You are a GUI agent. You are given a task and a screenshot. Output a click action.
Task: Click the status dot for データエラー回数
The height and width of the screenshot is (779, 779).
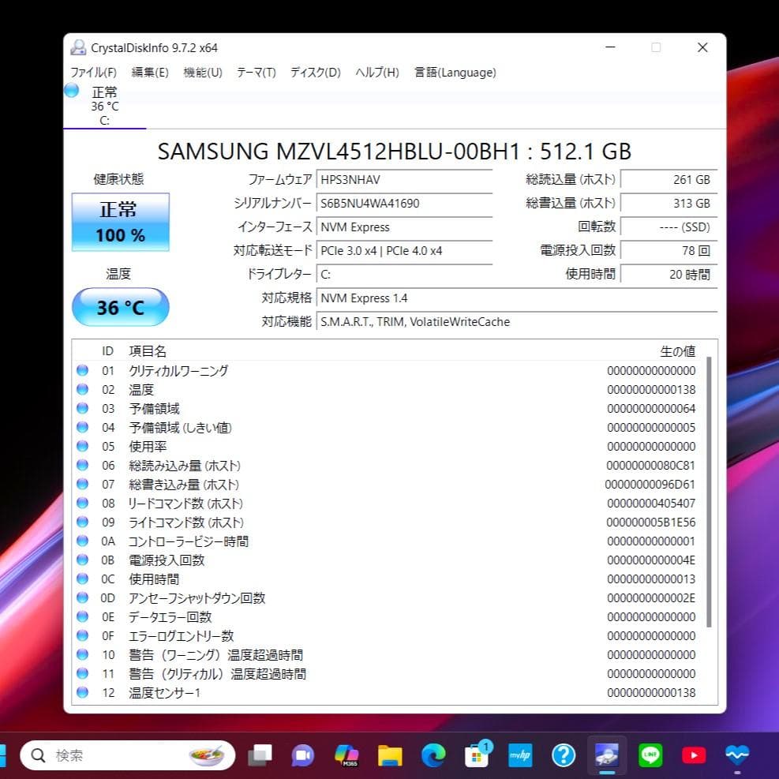(82, 616)
